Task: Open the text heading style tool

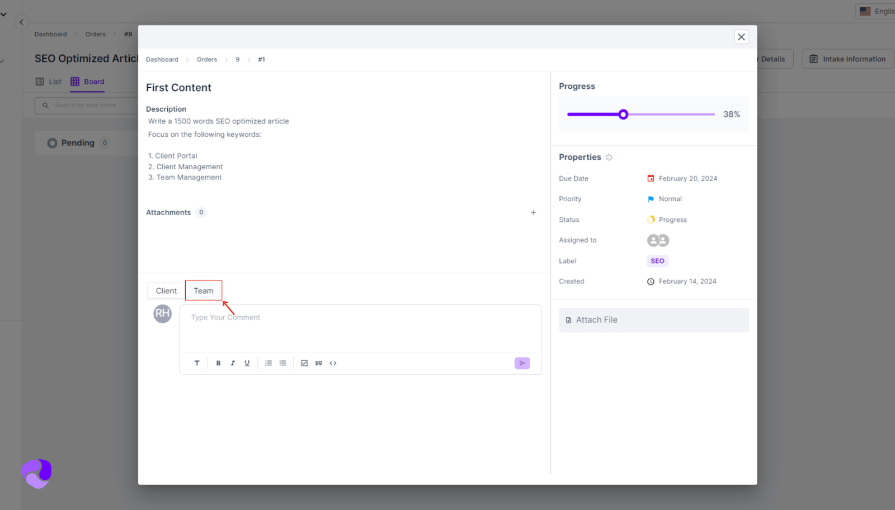Action: (197, 363)
